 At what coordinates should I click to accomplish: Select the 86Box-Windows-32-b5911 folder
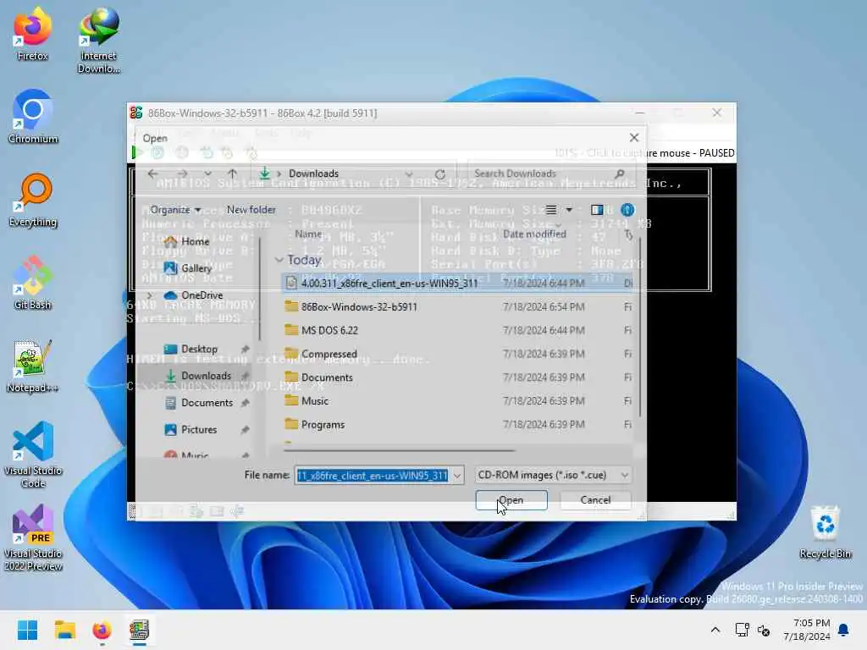coord(456,306)
